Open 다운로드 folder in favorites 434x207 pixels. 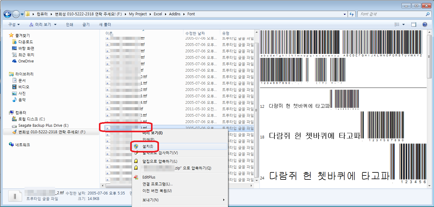coord(25,42)
